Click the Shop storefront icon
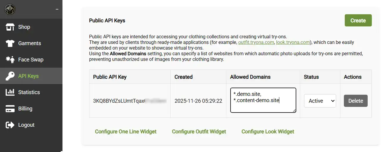The image size is (387, 152). (10, 27)
